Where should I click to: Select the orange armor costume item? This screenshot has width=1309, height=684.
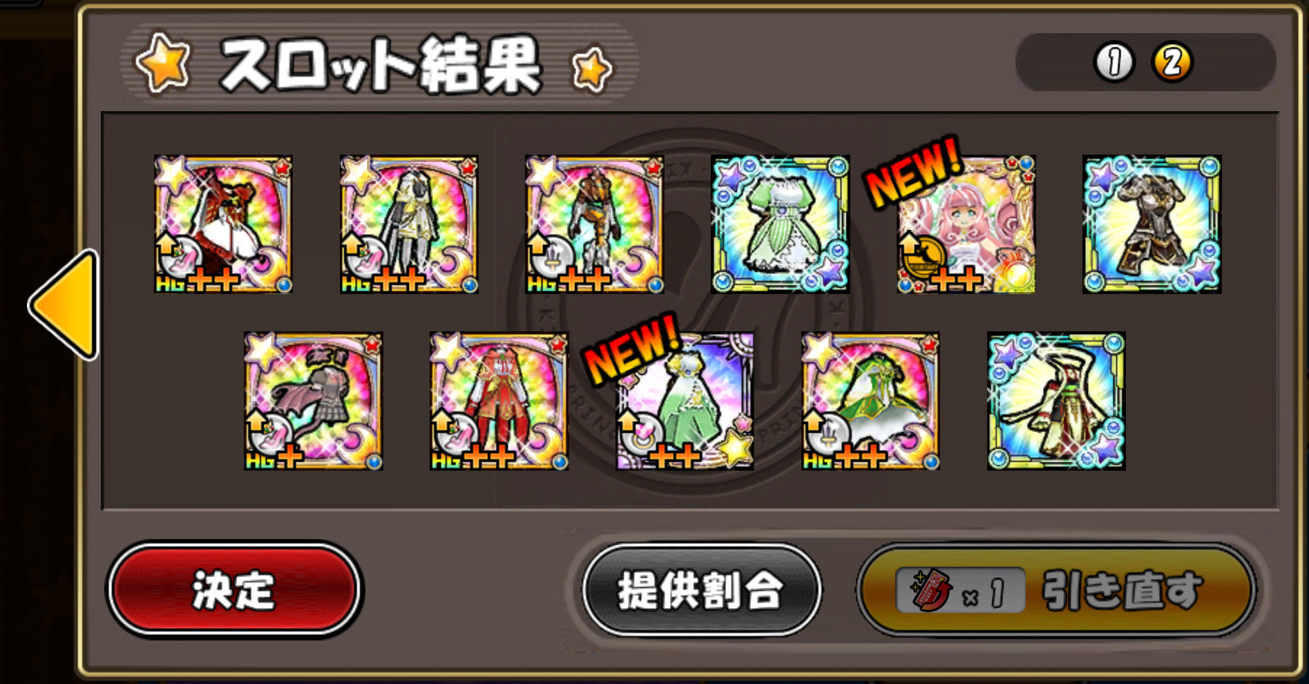point(594,224)
